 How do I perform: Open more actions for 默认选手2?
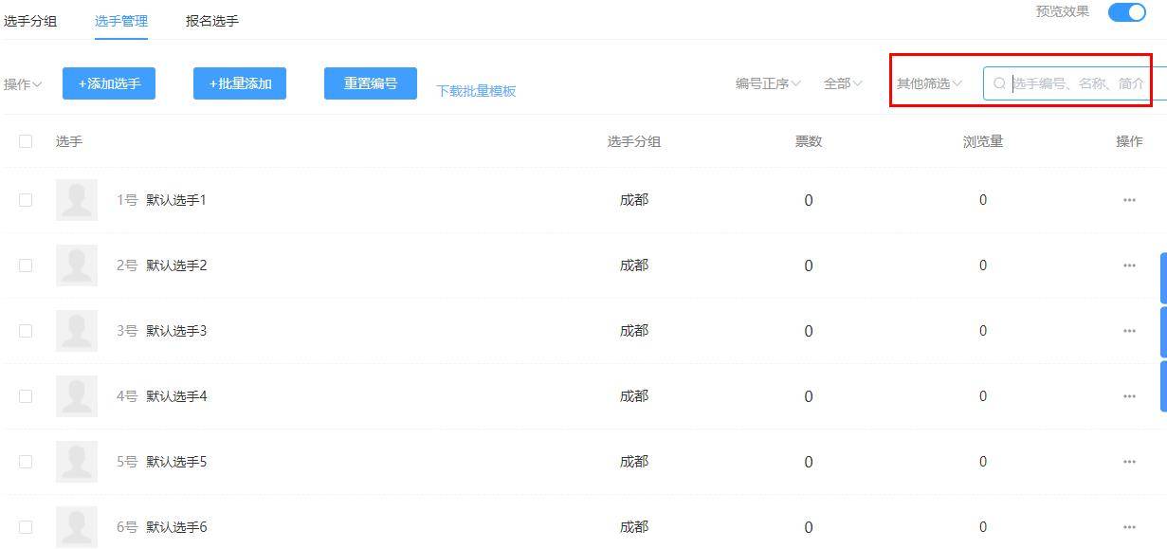tap(1128, 265)
